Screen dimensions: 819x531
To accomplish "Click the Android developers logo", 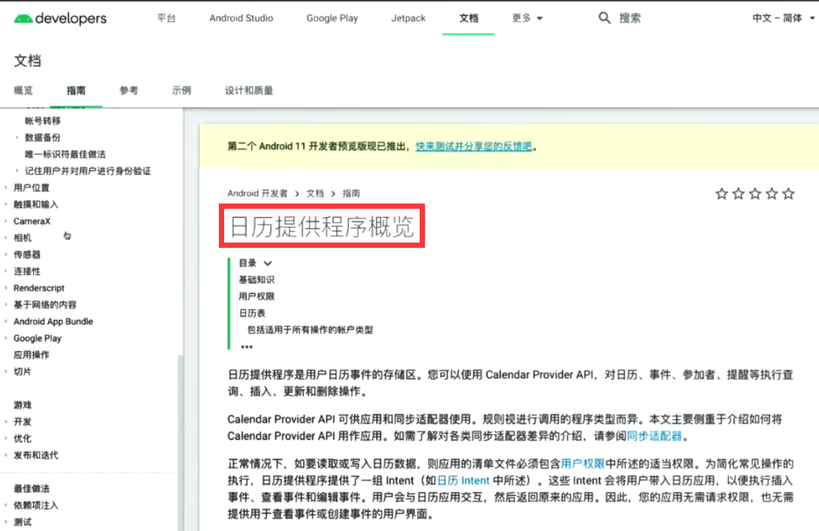I will 60,18.
